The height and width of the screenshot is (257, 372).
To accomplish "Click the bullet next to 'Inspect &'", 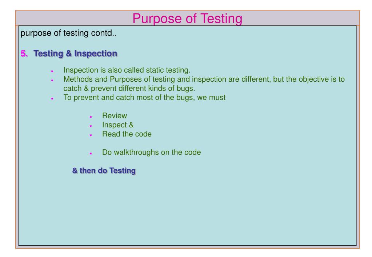I will pyautogui.click(x=91, y=126).
